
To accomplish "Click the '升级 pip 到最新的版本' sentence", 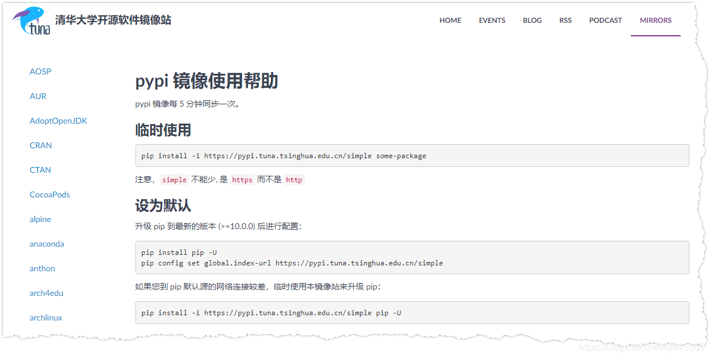I will [x=219, y=226].
